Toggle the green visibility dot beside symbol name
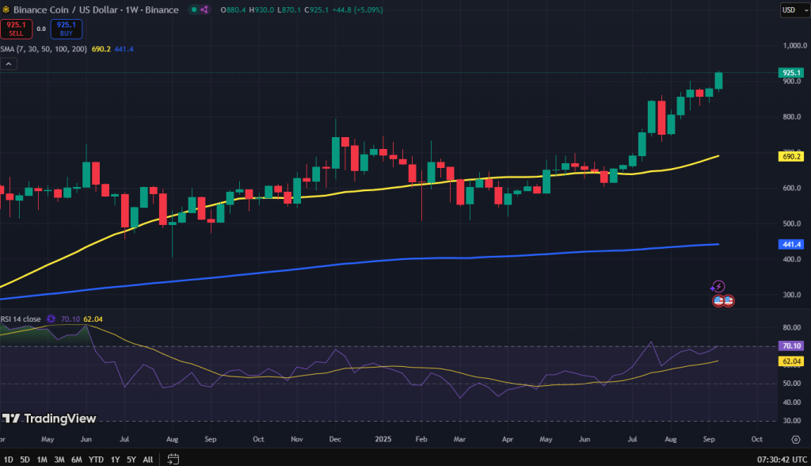Screen dimensions: 811x466 (x=194, y=10)
